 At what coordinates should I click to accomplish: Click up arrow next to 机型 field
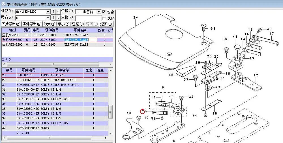click(53, 12)
